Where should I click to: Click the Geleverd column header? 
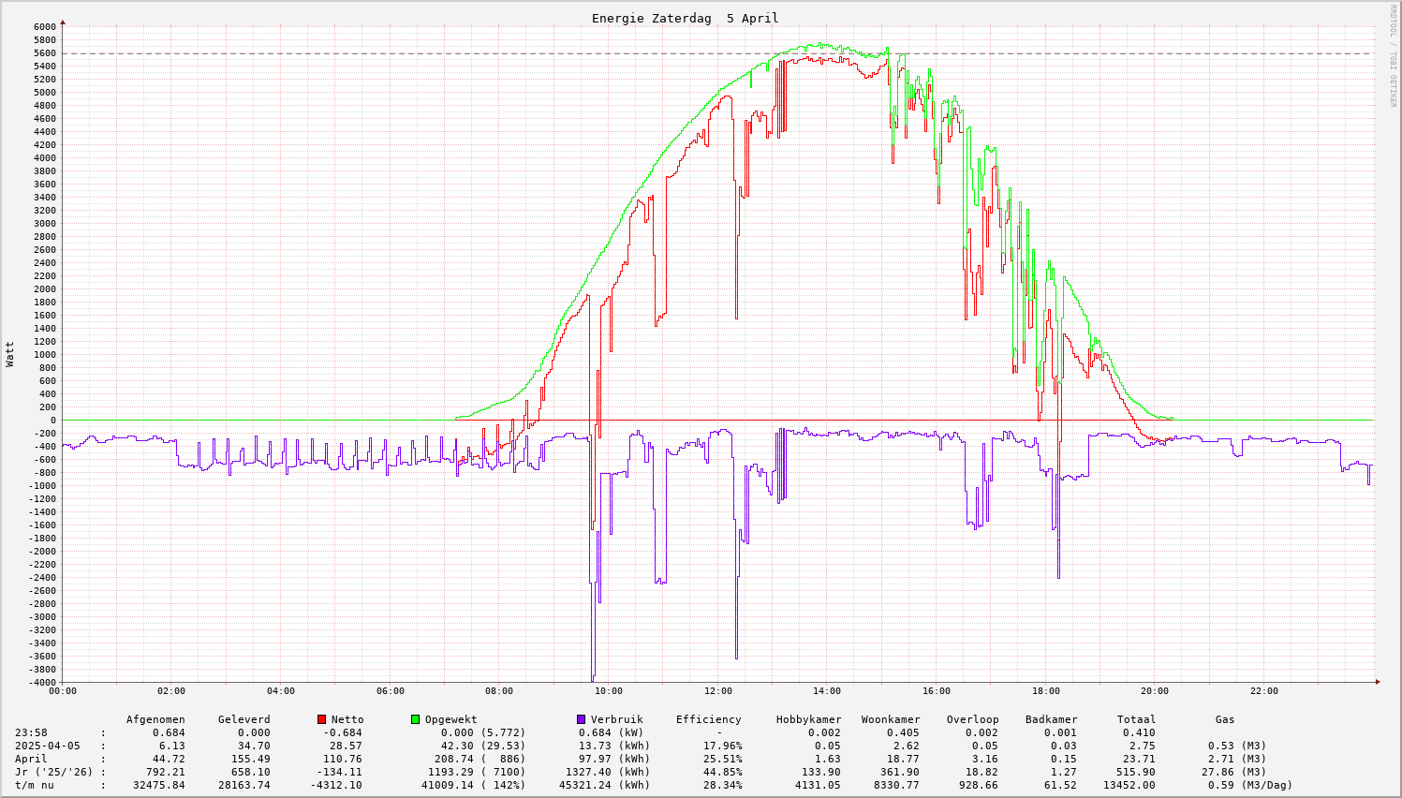[x=244, y=719]
